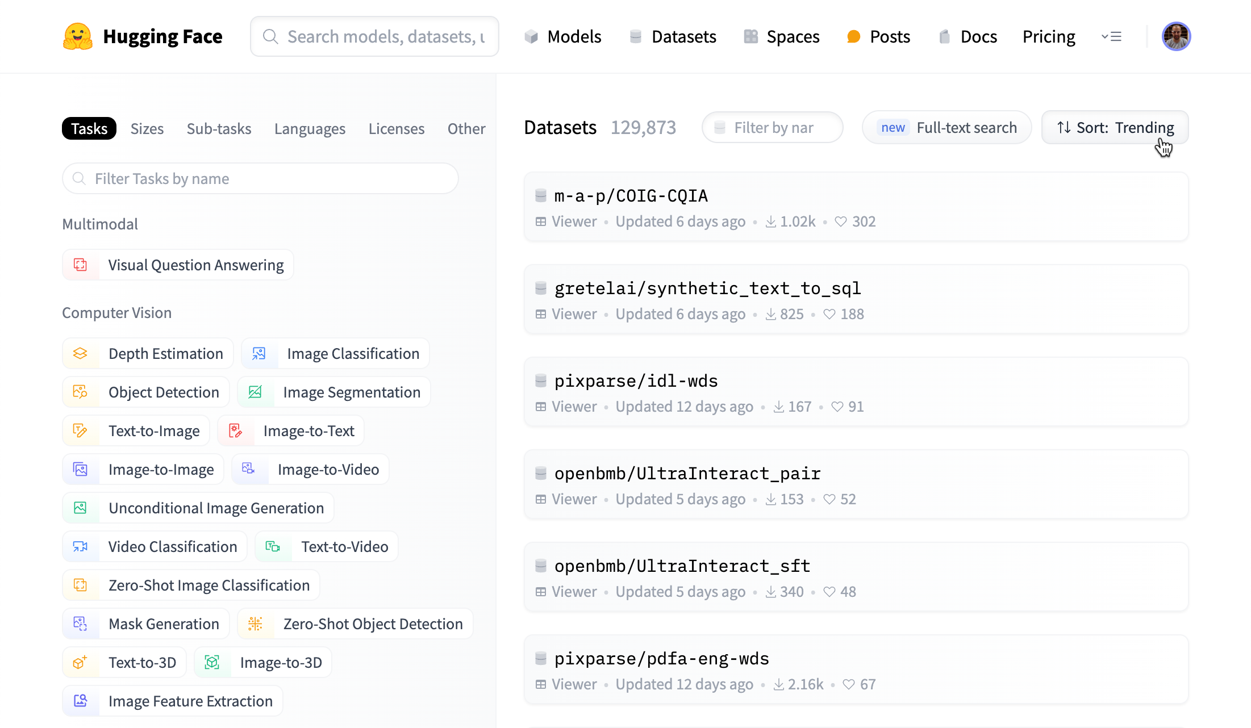The height and width of the screenshot is (728, 1251).
Task: Click the Depth Estimation task icon
Action: tap(81, 353)
